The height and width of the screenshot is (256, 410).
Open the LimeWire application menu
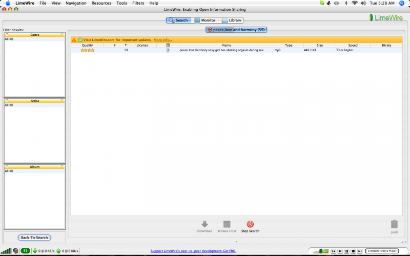[x=25, y=3]
